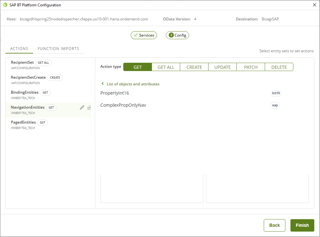Click the back chevron beside List of objects
This screenshot has height=237, width=320.
point(103,84)
